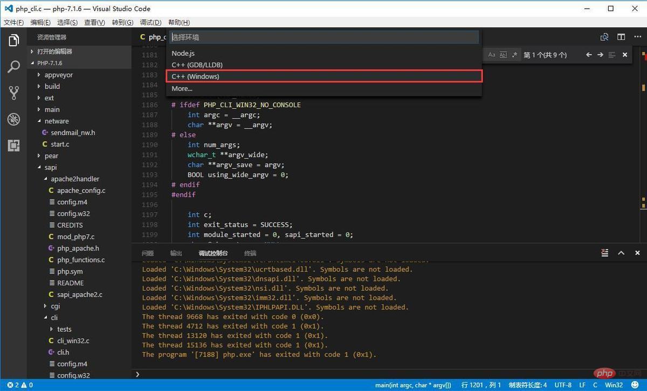The width and height of the screenshot is (647, 391).
Task: Clear the debug console output
Action: [605, 253]
